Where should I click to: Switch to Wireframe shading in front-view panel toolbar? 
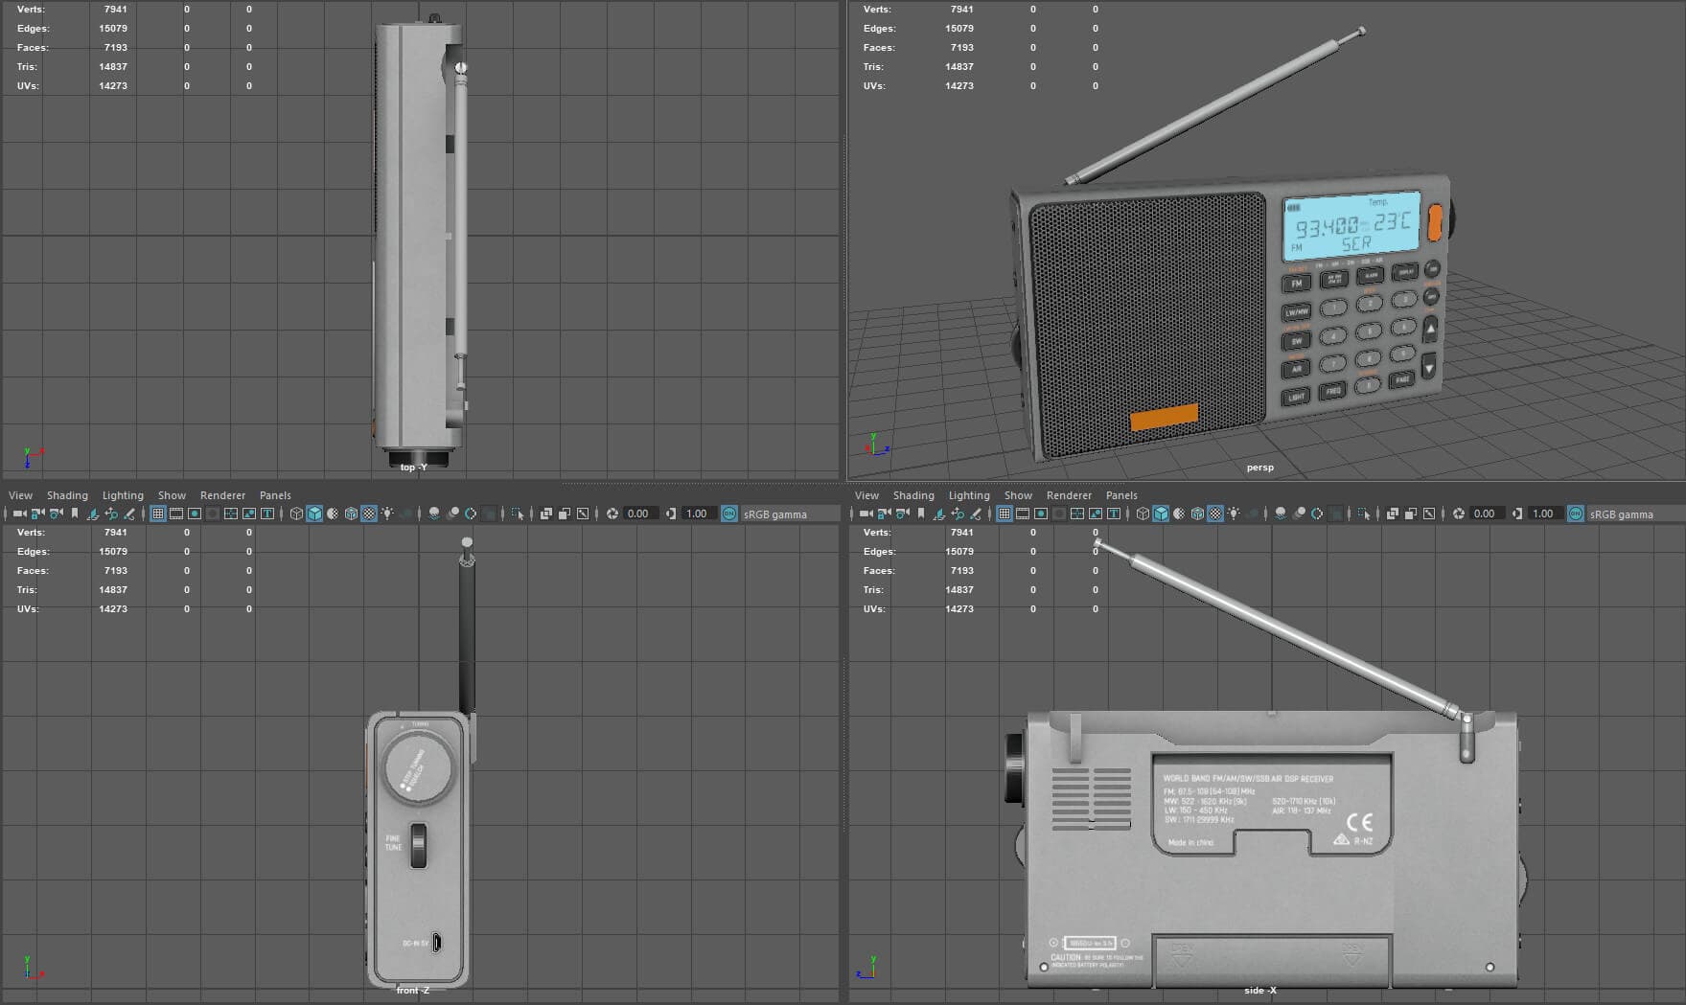(x=296, y=514)
